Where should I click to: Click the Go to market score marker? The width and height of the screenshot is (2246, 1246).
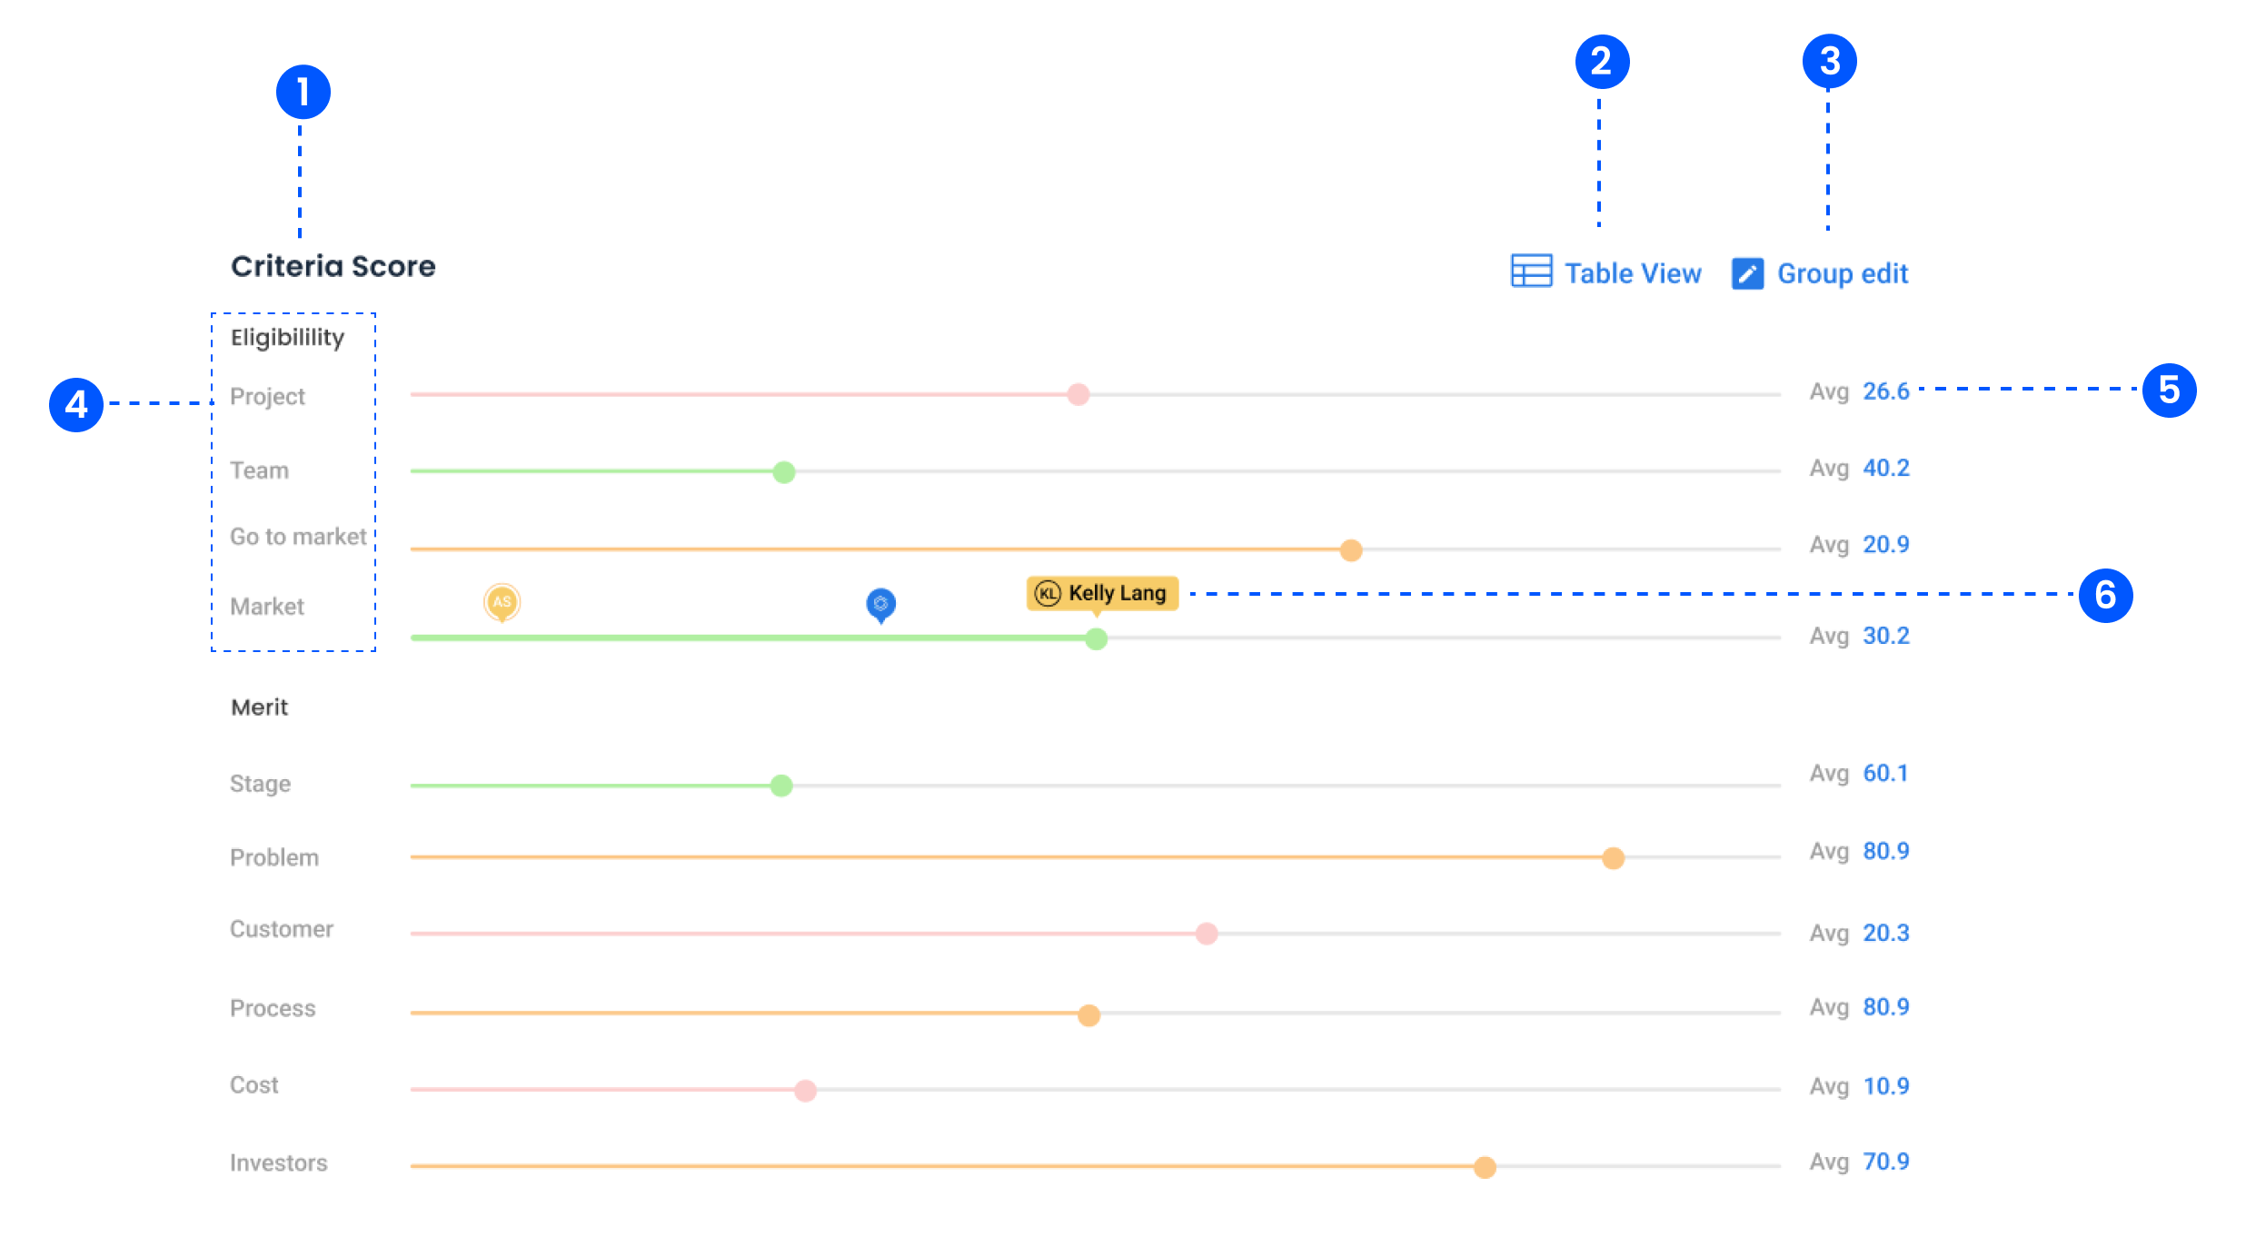(x=1351, y=549)
